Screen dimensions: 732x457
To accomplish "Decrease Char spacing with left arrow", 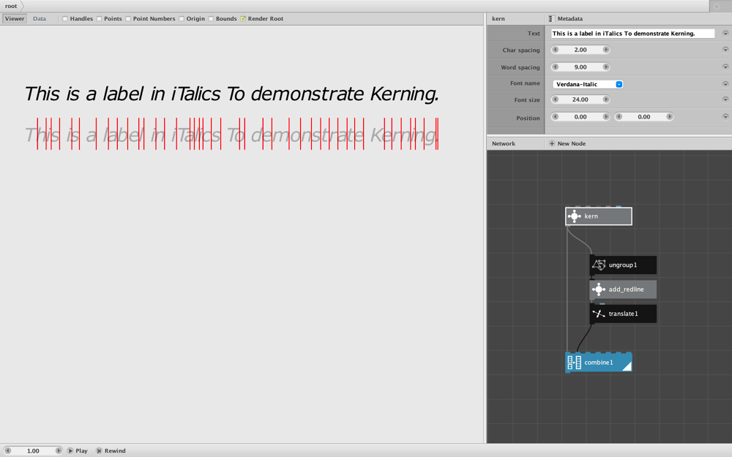I will (x=555, y=50).
